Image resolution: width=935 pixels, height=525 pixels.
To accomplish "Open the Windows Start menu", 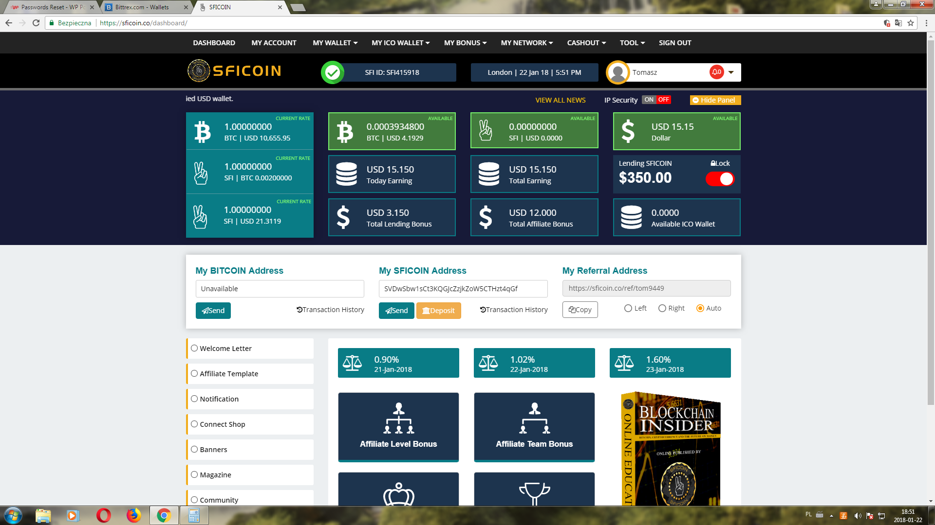I will point(13,515).
